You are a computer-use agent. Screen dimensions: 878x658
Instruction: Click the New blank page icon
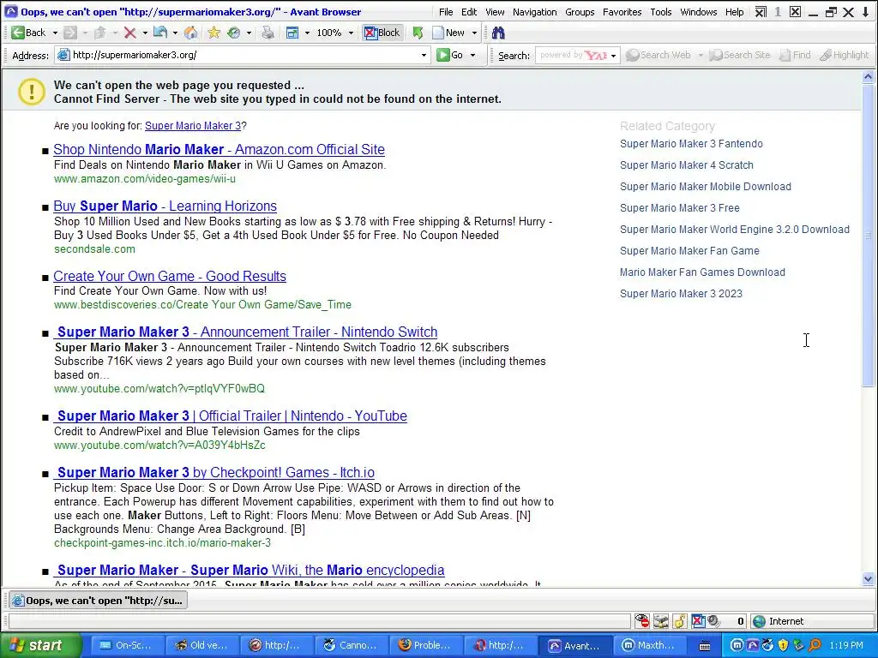438,33
